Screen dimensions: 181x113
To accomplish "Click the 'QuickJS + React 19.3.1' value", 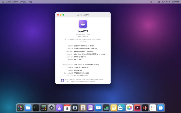I will pos(82,68).
